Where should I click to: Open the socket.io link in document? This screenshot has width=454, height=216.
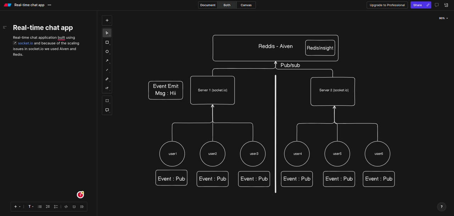(26, 43)
